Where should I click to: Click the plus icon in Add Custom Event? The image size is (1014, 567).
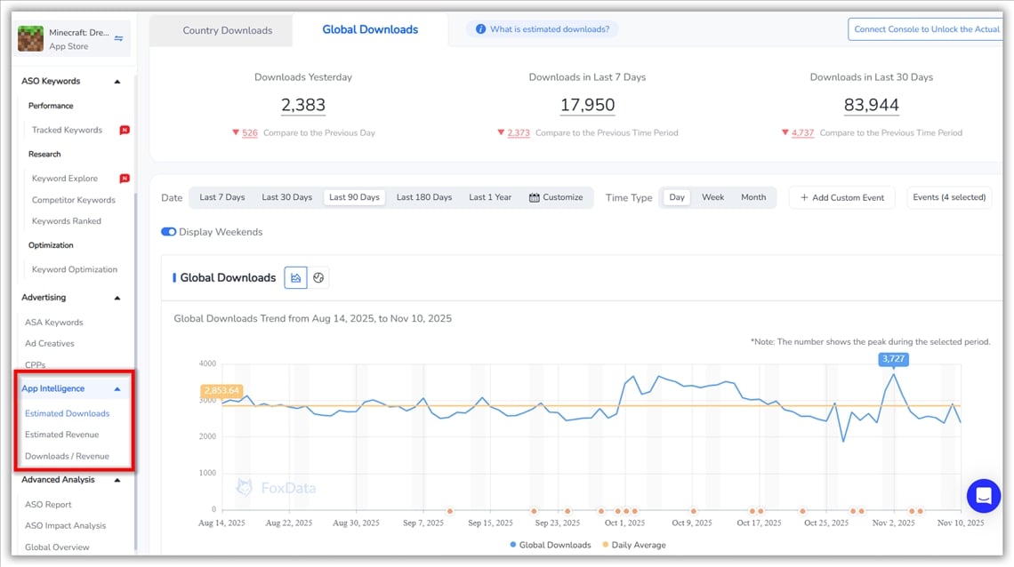(804, 197)
